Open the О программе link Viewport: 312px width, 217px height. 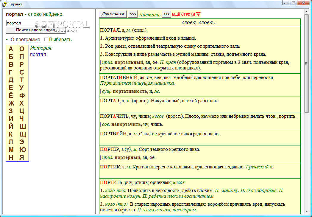click(x=25, y=40)
